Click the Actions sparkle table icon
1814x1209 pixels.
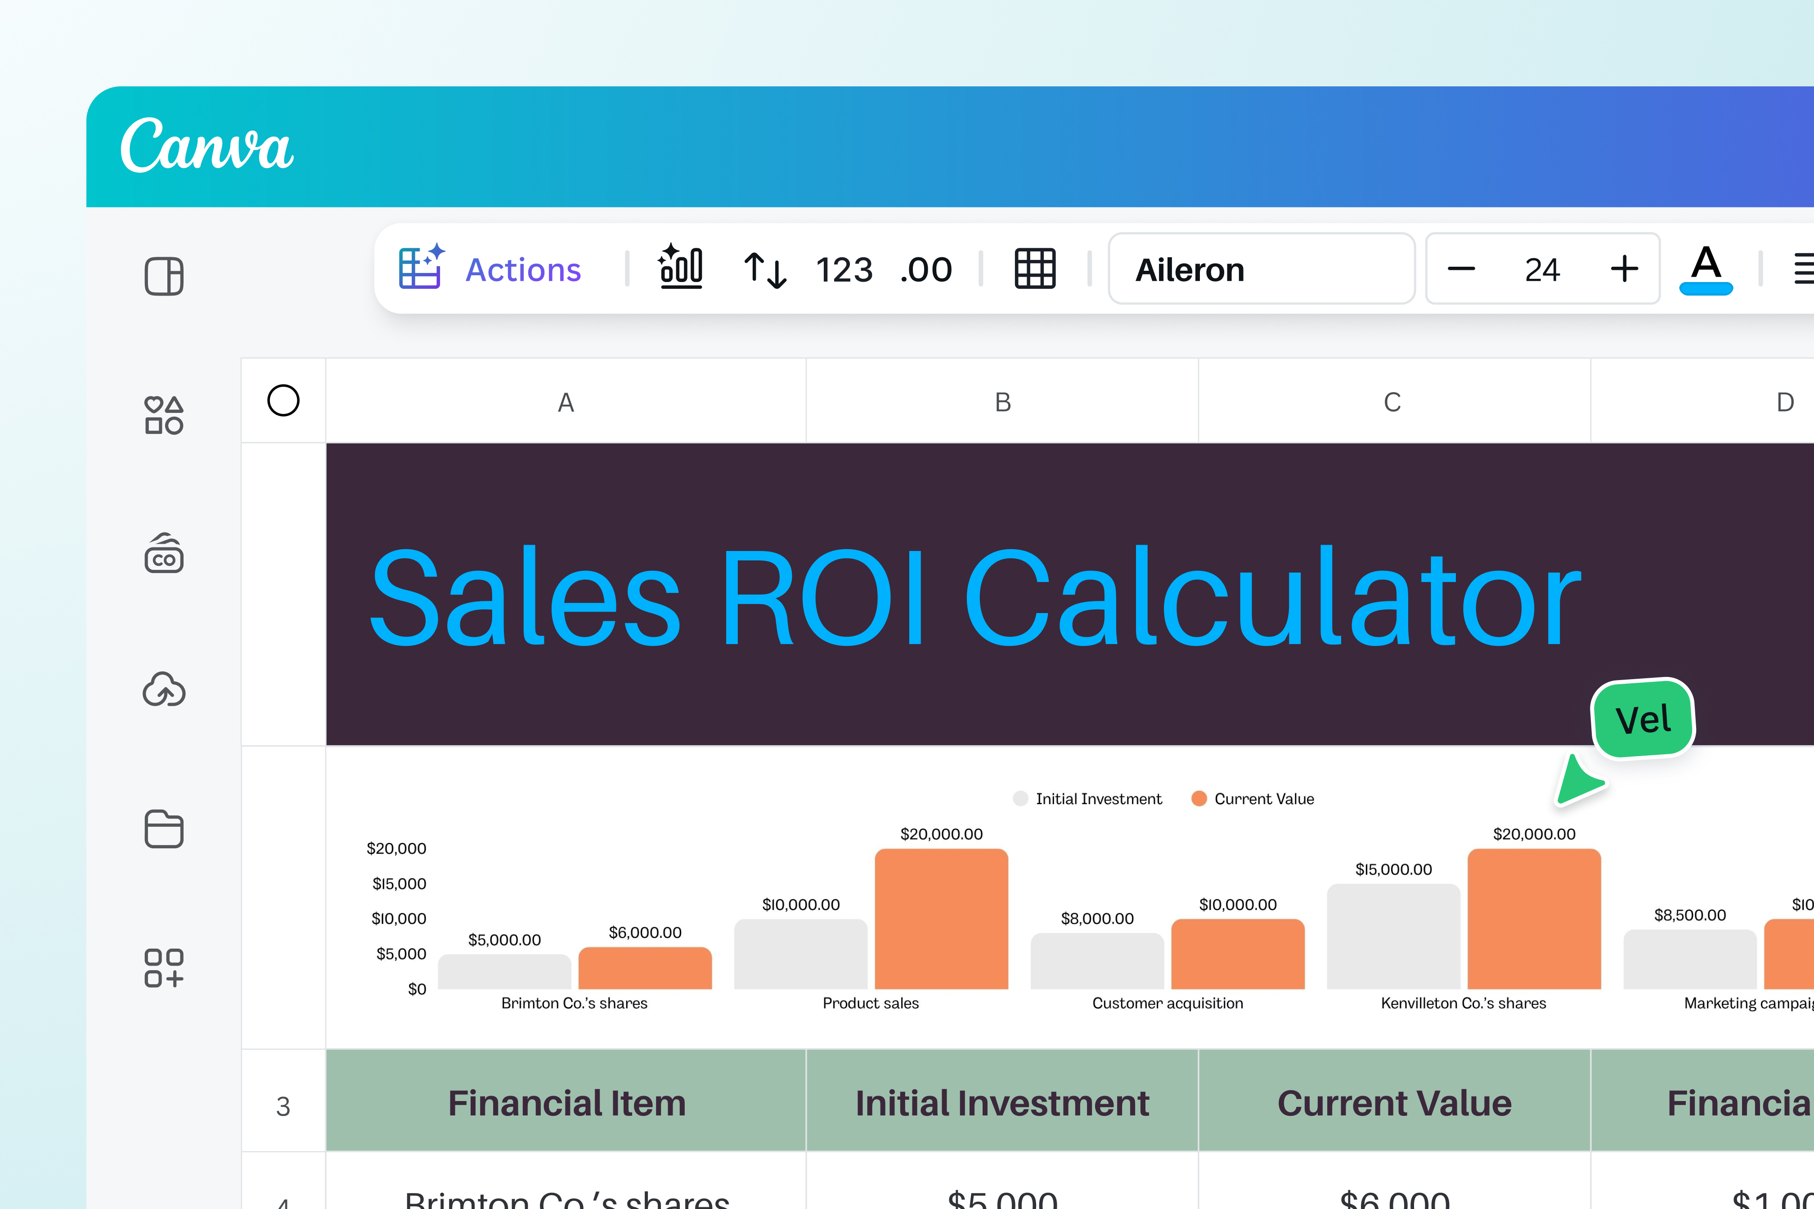(x=421, y=267)
